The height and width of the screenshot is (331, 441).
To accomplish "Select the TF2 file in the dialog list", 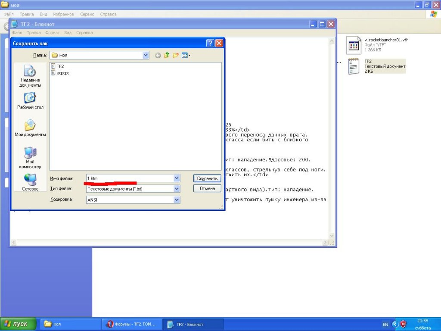I will [57, 66].
